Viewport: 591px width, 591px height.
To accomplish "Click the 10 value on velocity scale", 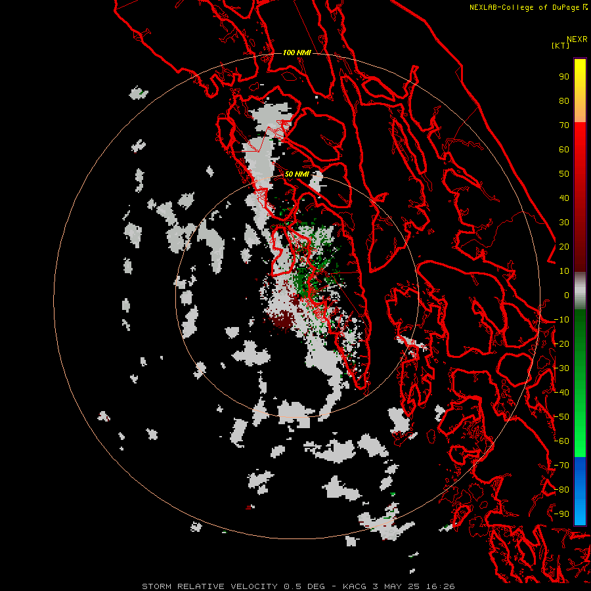I will click(564, 271).
